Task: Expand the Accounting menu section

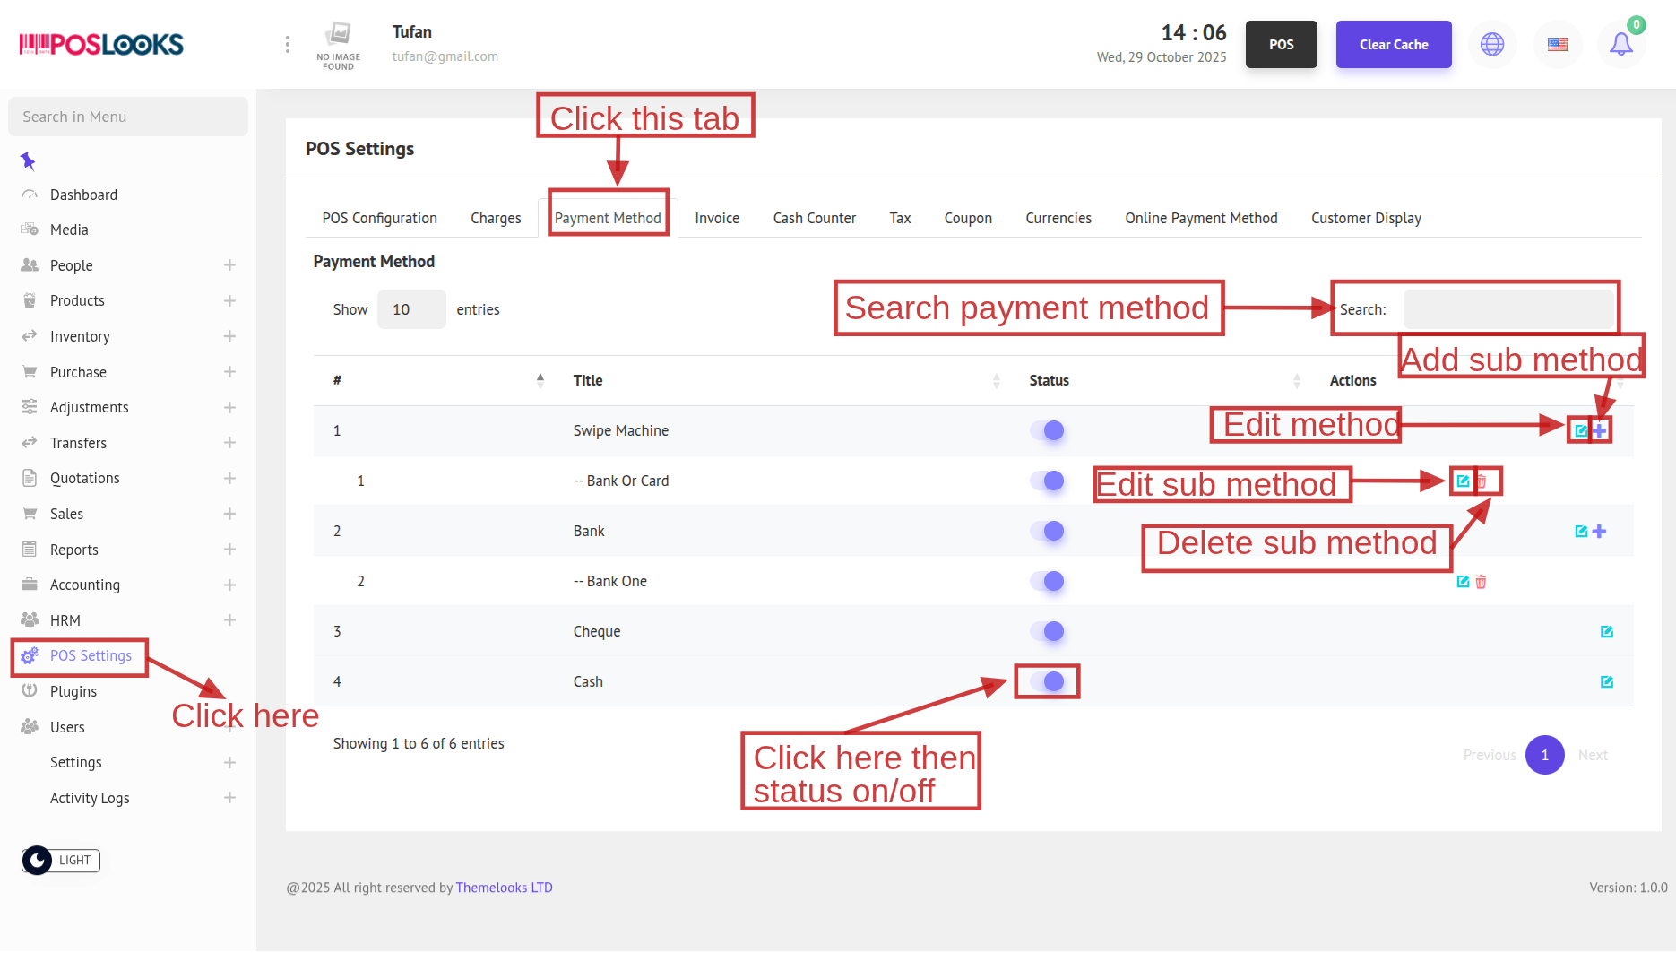Action: click(229, 585)
